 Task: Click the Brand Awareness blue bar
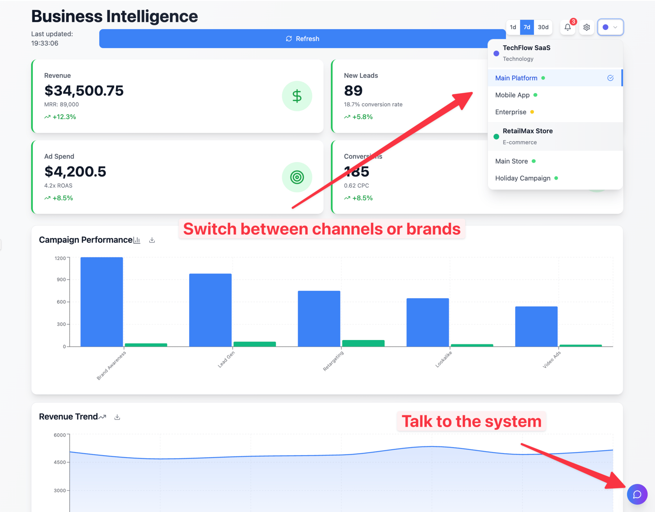[102, 302]
